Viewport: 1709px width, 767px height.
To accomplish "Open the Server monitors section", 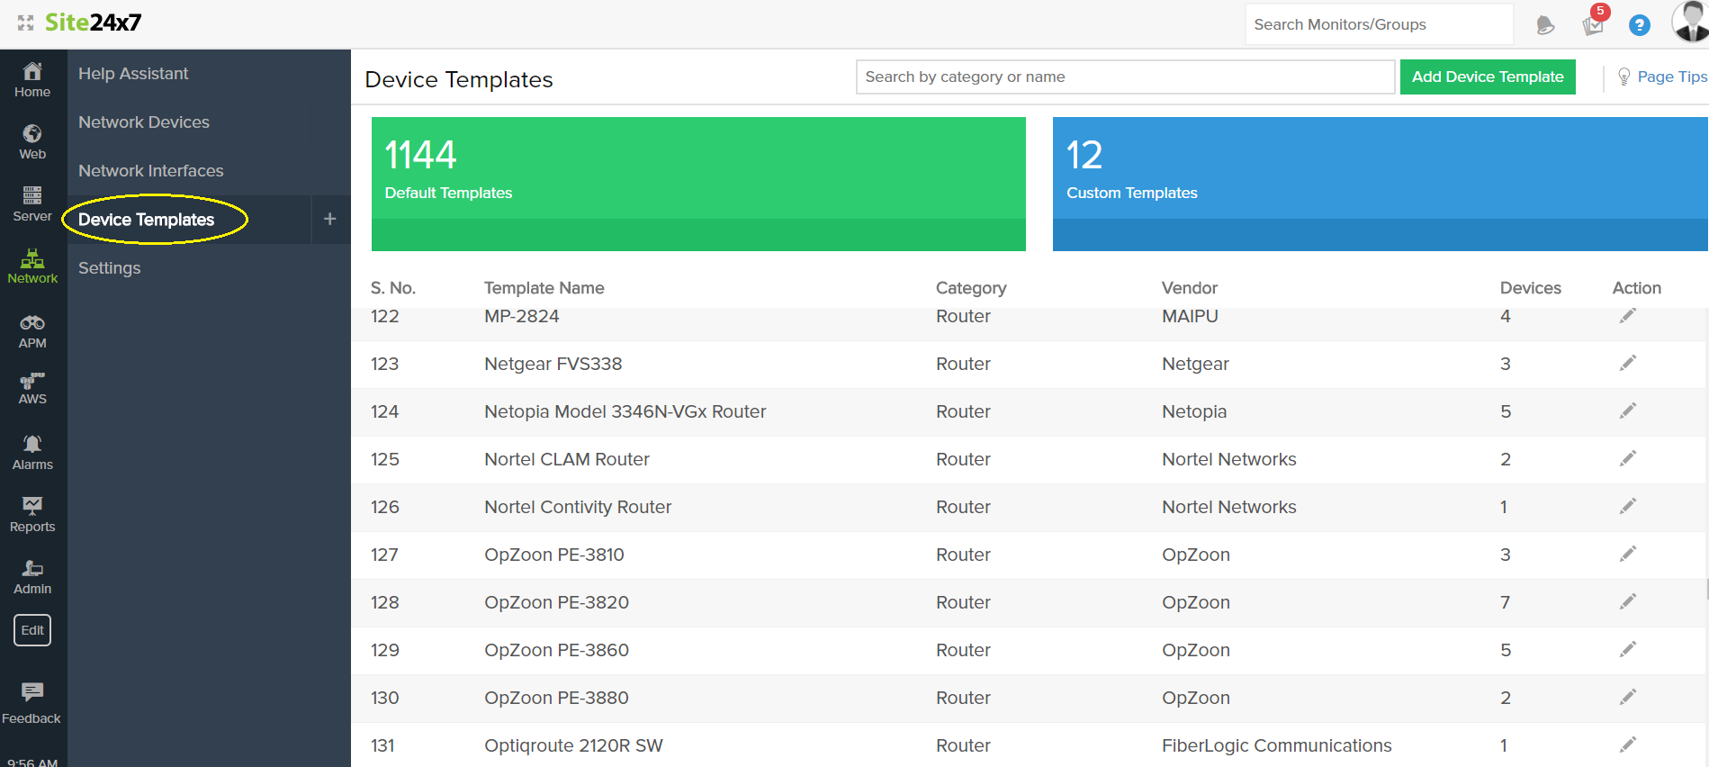I will pos(32,203).
